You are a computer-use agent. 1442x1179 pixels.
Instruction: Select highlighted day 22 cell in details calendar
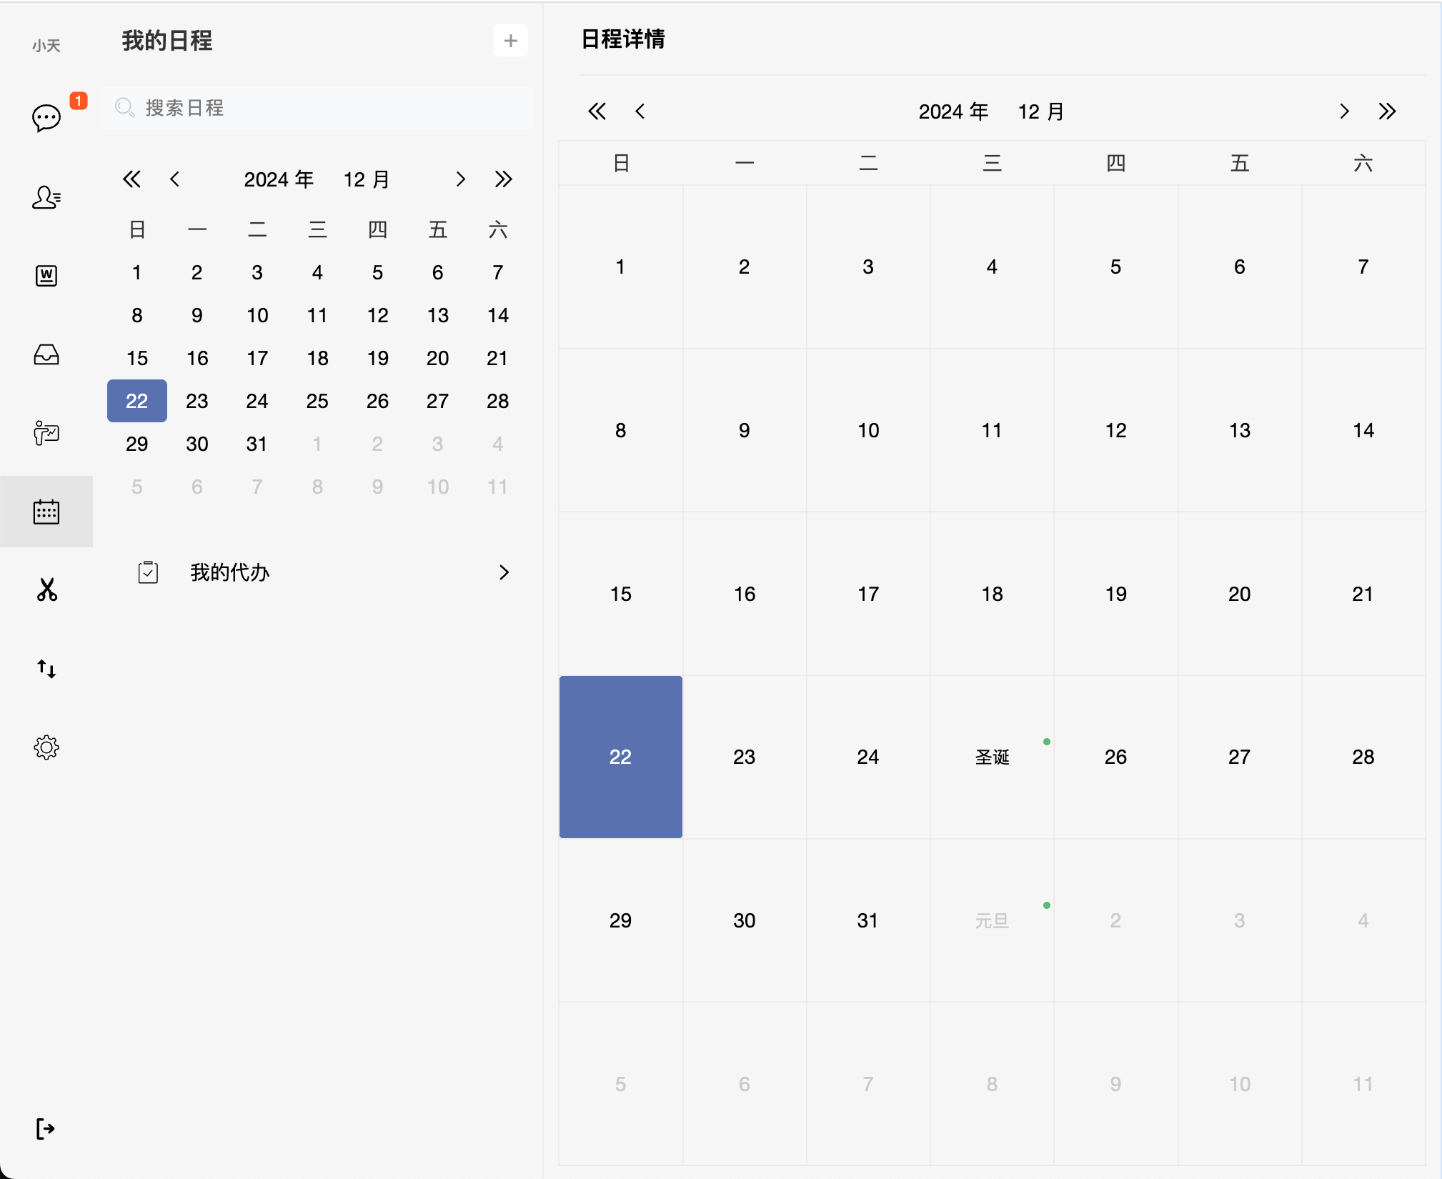pyautogui.click(x=620, y=757)
